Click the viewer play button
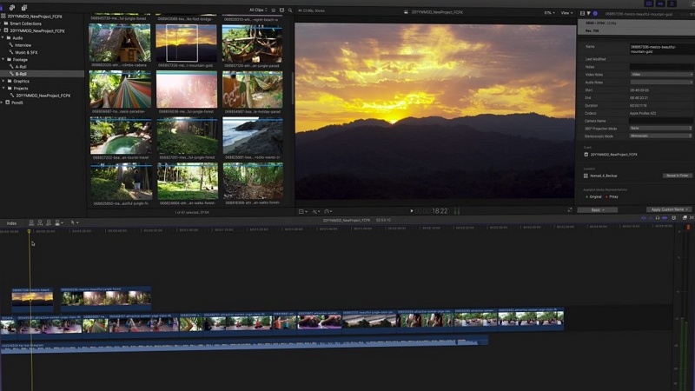Viewport: 695px width, 391px height. [x=411, y=211]
